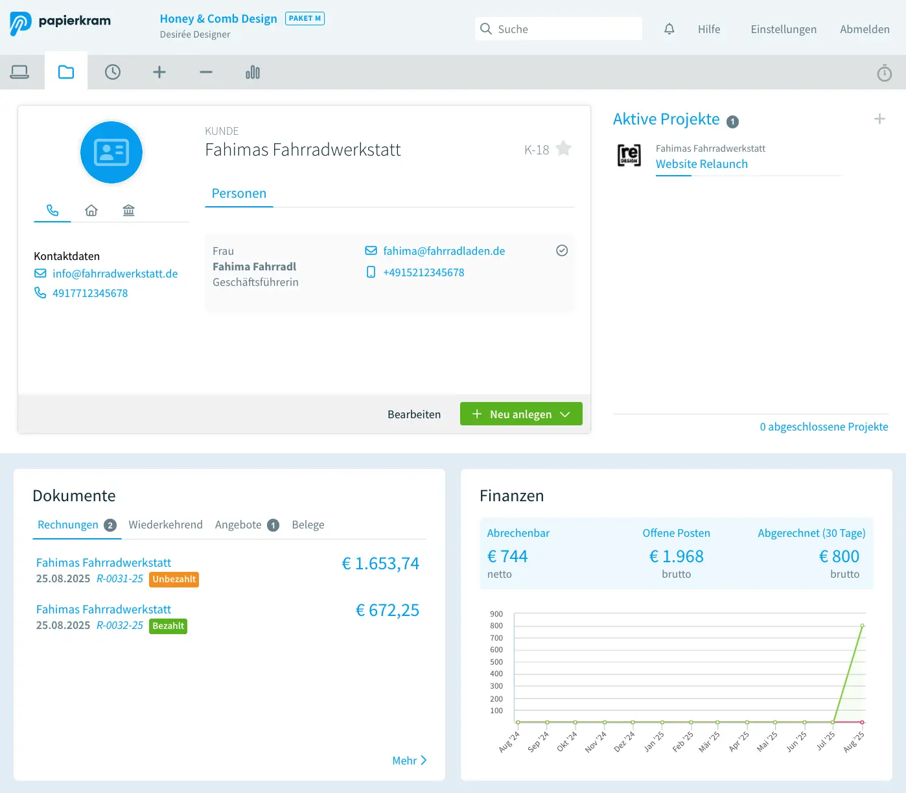906x793 pixels.
Task: Click Abmelden to log out
Action: pyautogui.click(x=865, y=29)
